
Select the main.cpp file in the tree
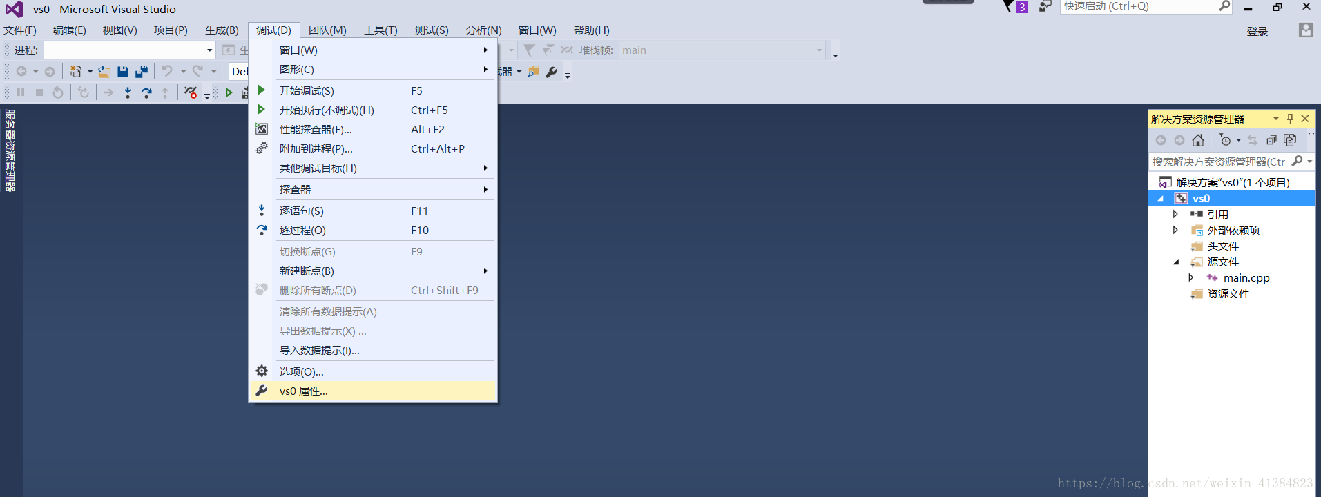[1246, 277]
